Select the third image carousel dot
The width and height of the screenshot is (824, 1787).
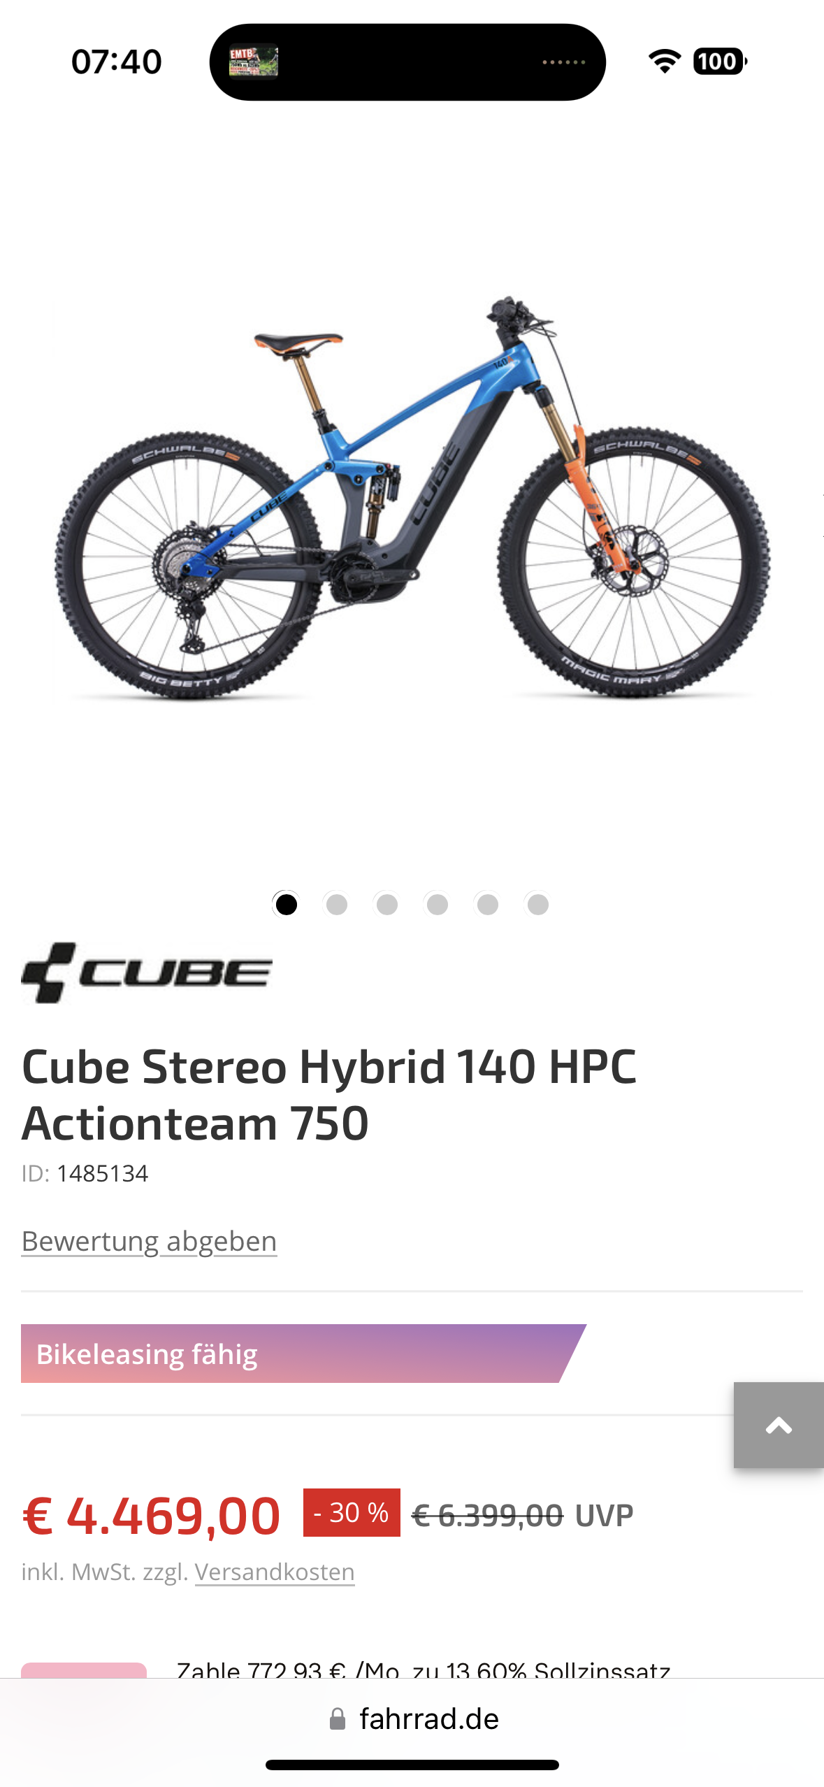coord(387,904)
